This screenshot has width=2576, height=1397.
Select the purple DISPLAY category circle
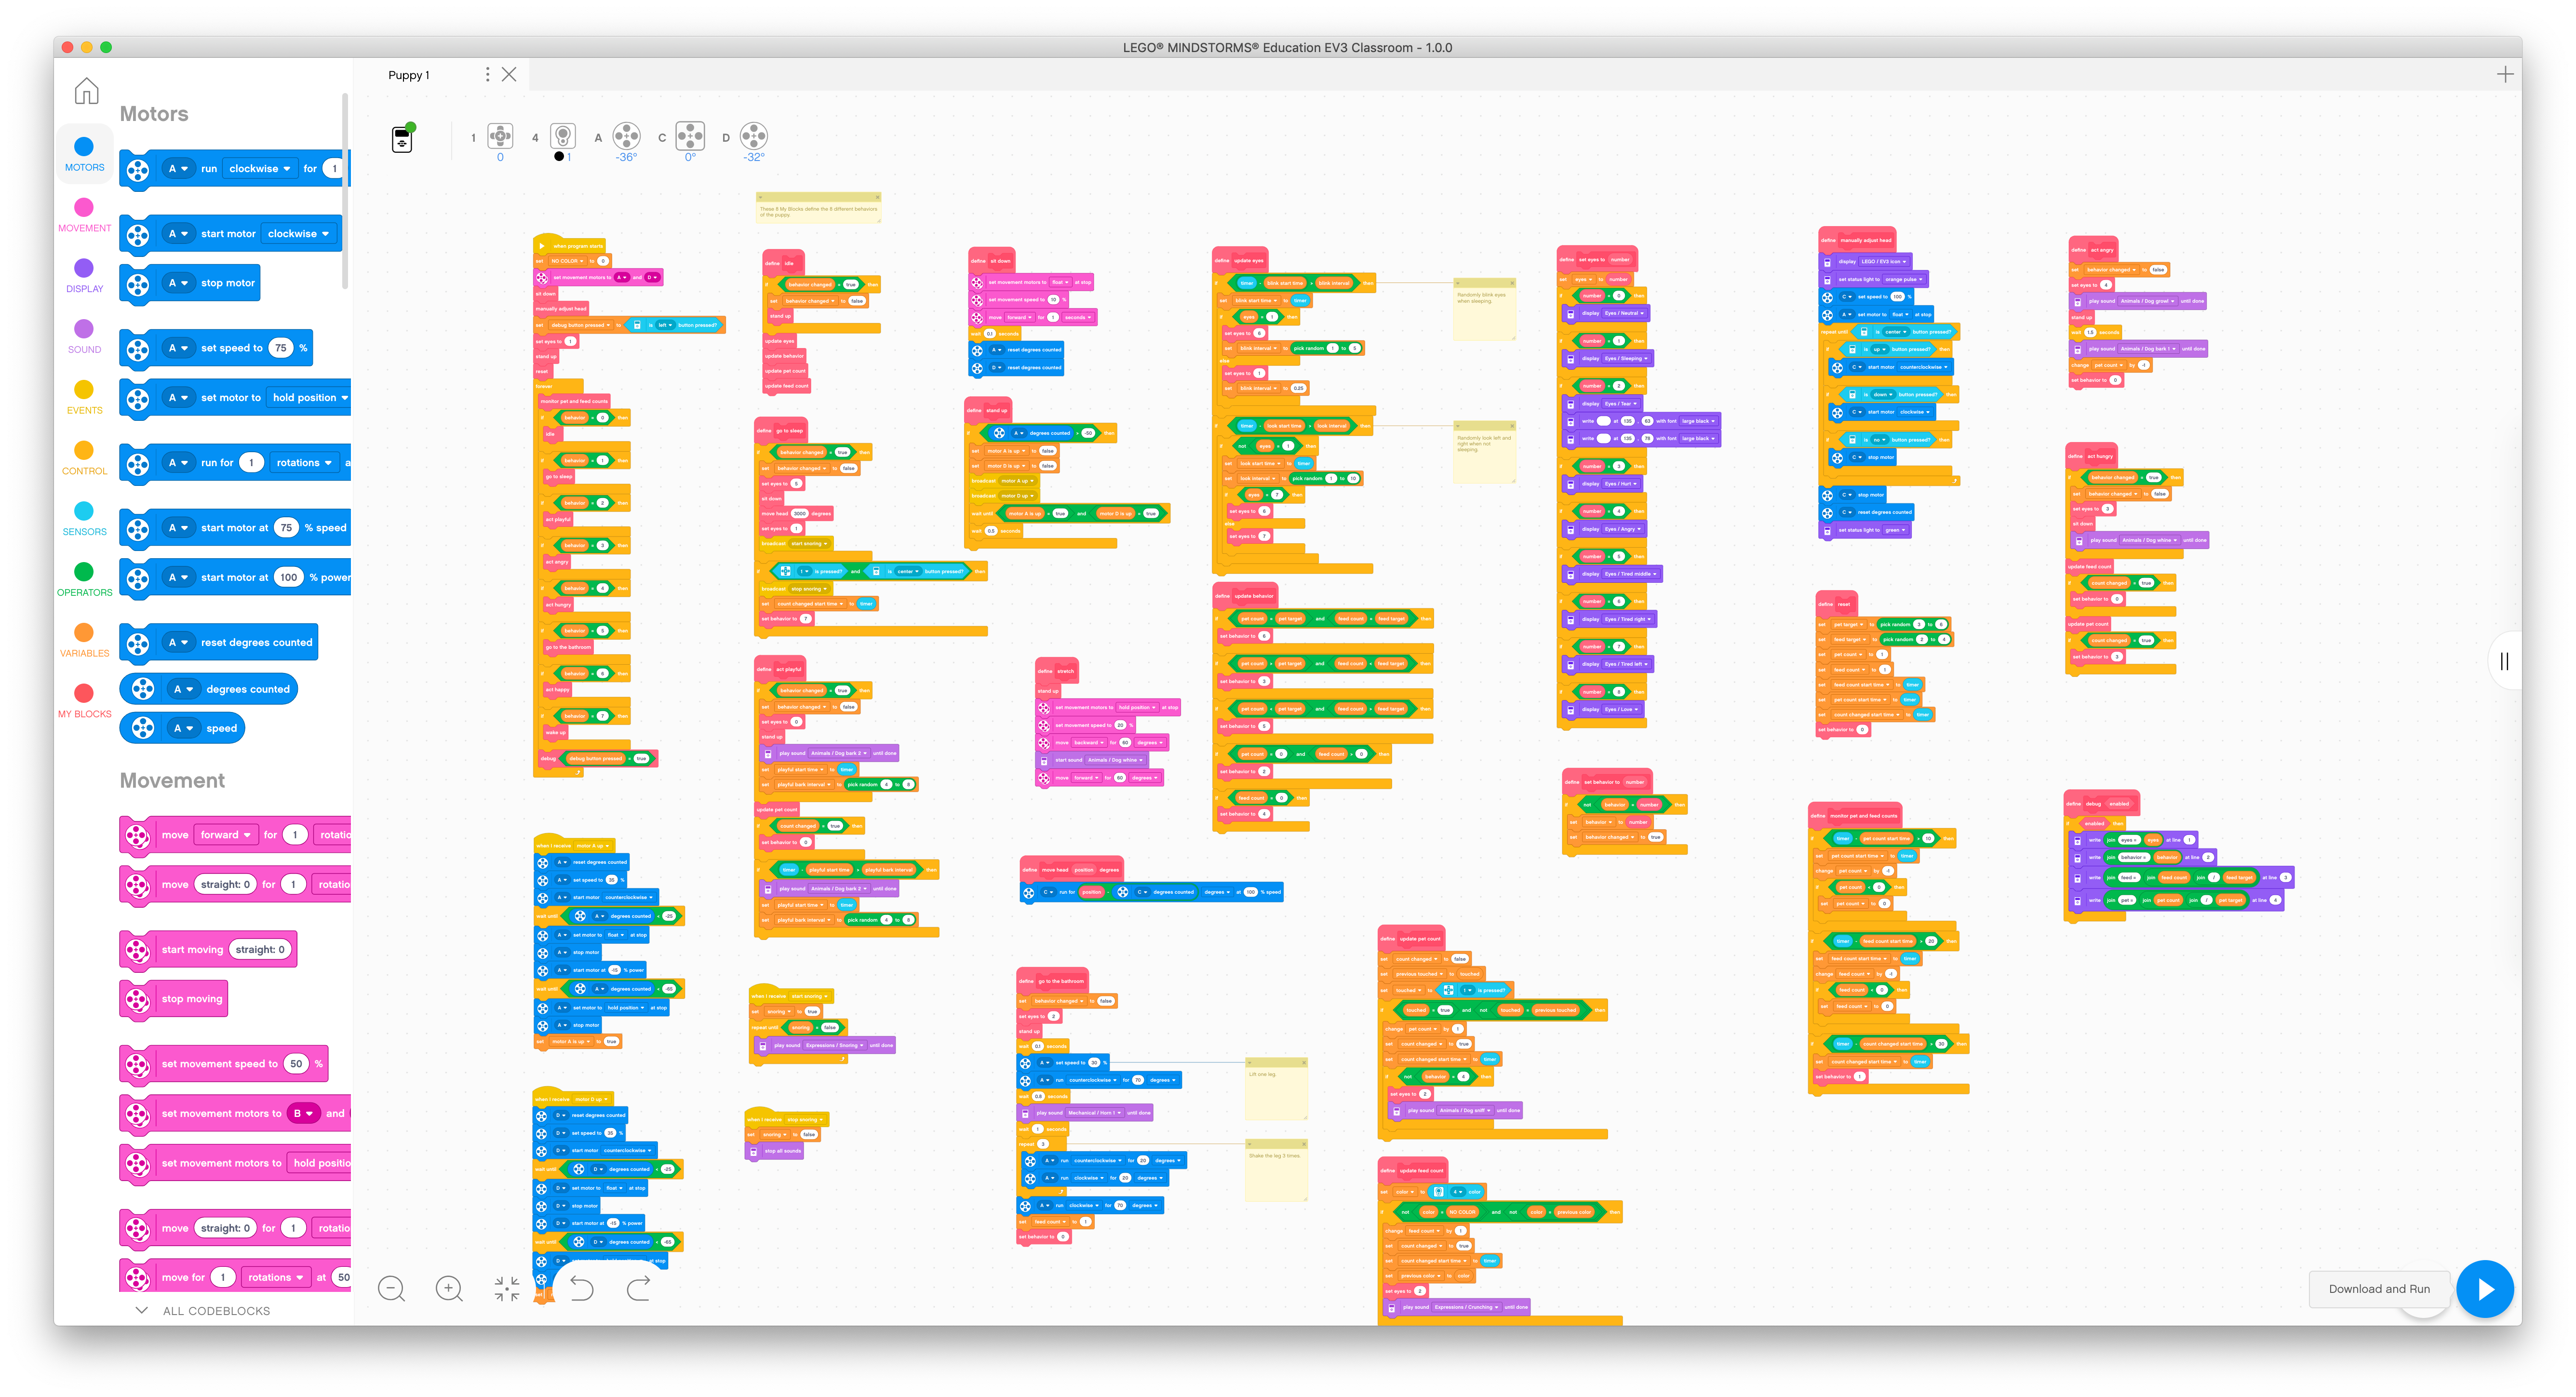click(x=84, y=268)
